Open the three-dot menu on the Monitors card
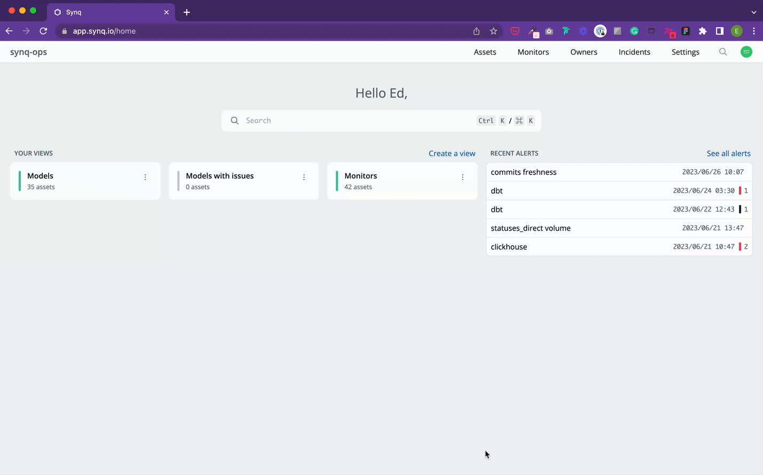Image resolution: width=763 pixels, height=475 pixels. pyautogui.click(x=462, y=177)
